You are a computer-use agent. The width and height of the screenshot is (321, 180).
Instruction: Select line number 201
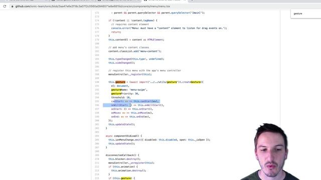97,124
